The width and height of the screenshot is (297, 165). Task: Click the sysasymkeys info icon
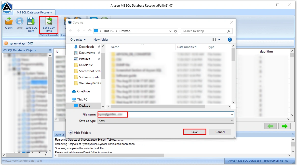(x=6, y=43)
